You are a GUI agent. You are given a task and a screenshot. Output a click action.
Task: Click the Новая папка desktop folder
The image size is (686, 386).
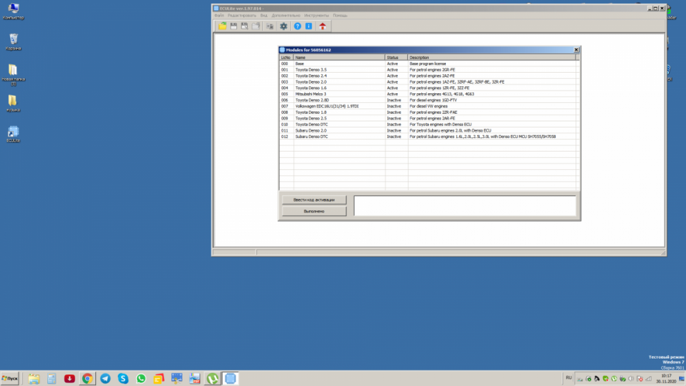click(x=13, y=74)
